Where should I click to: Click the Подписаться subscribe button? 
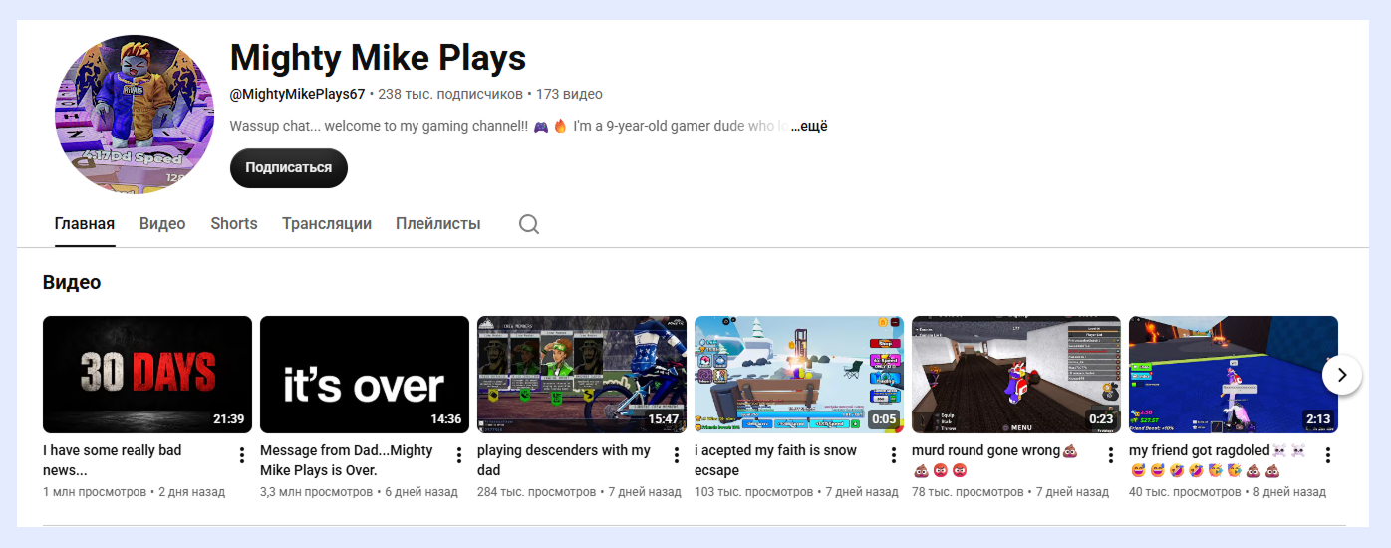(x=289, y=168)
